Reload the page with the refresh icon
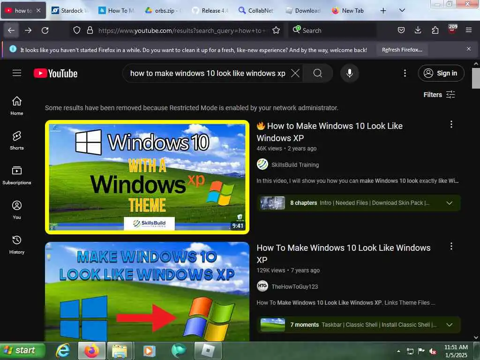Image resolution: width=480 pixels, height=360 pixels. 45,30
